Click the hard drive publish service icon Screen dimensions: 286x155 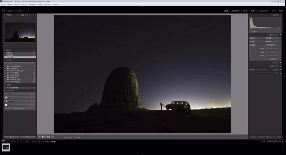click(6, 94)
